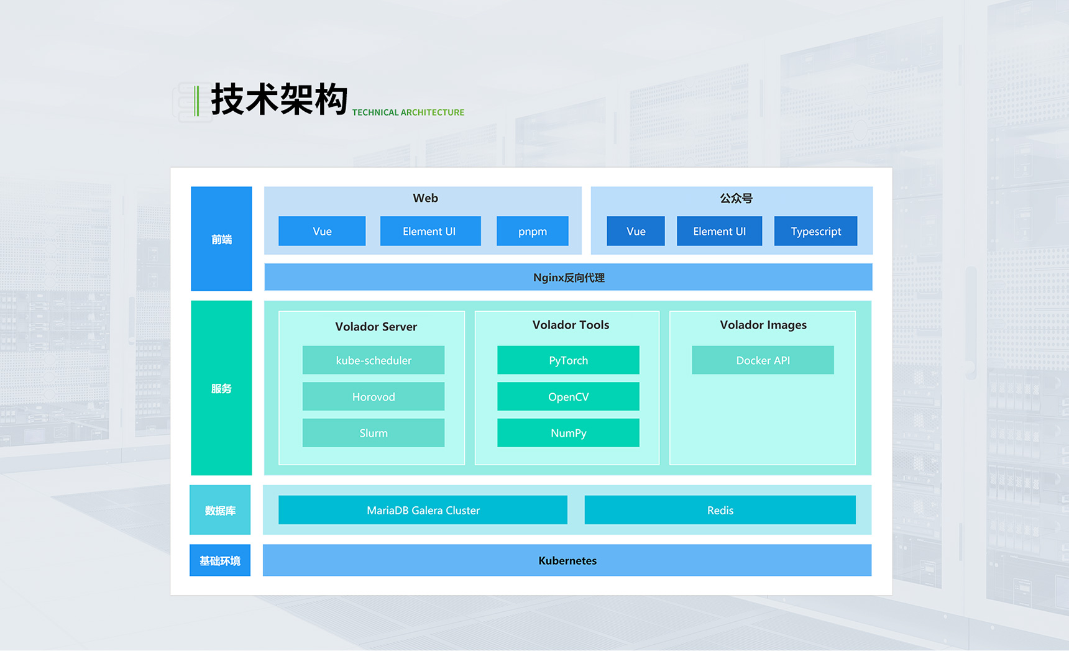
Task: Click the Element UI box under 公众号
Action: 719,231
